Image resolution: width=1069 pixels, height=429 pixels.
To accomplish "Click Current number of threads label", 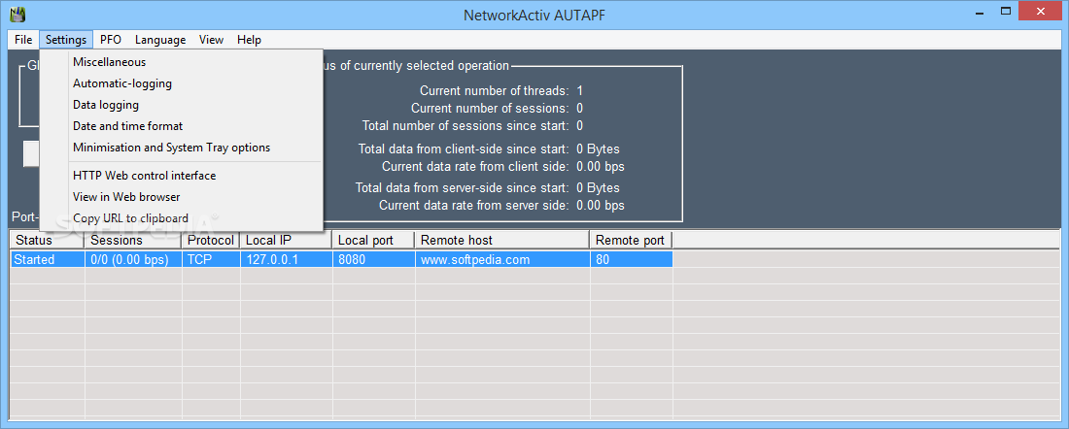I will (495, 90).
